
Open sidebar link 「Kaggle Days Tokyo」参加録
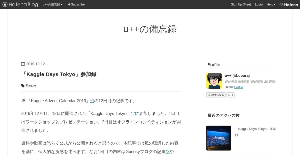click(x=255, y=132)
